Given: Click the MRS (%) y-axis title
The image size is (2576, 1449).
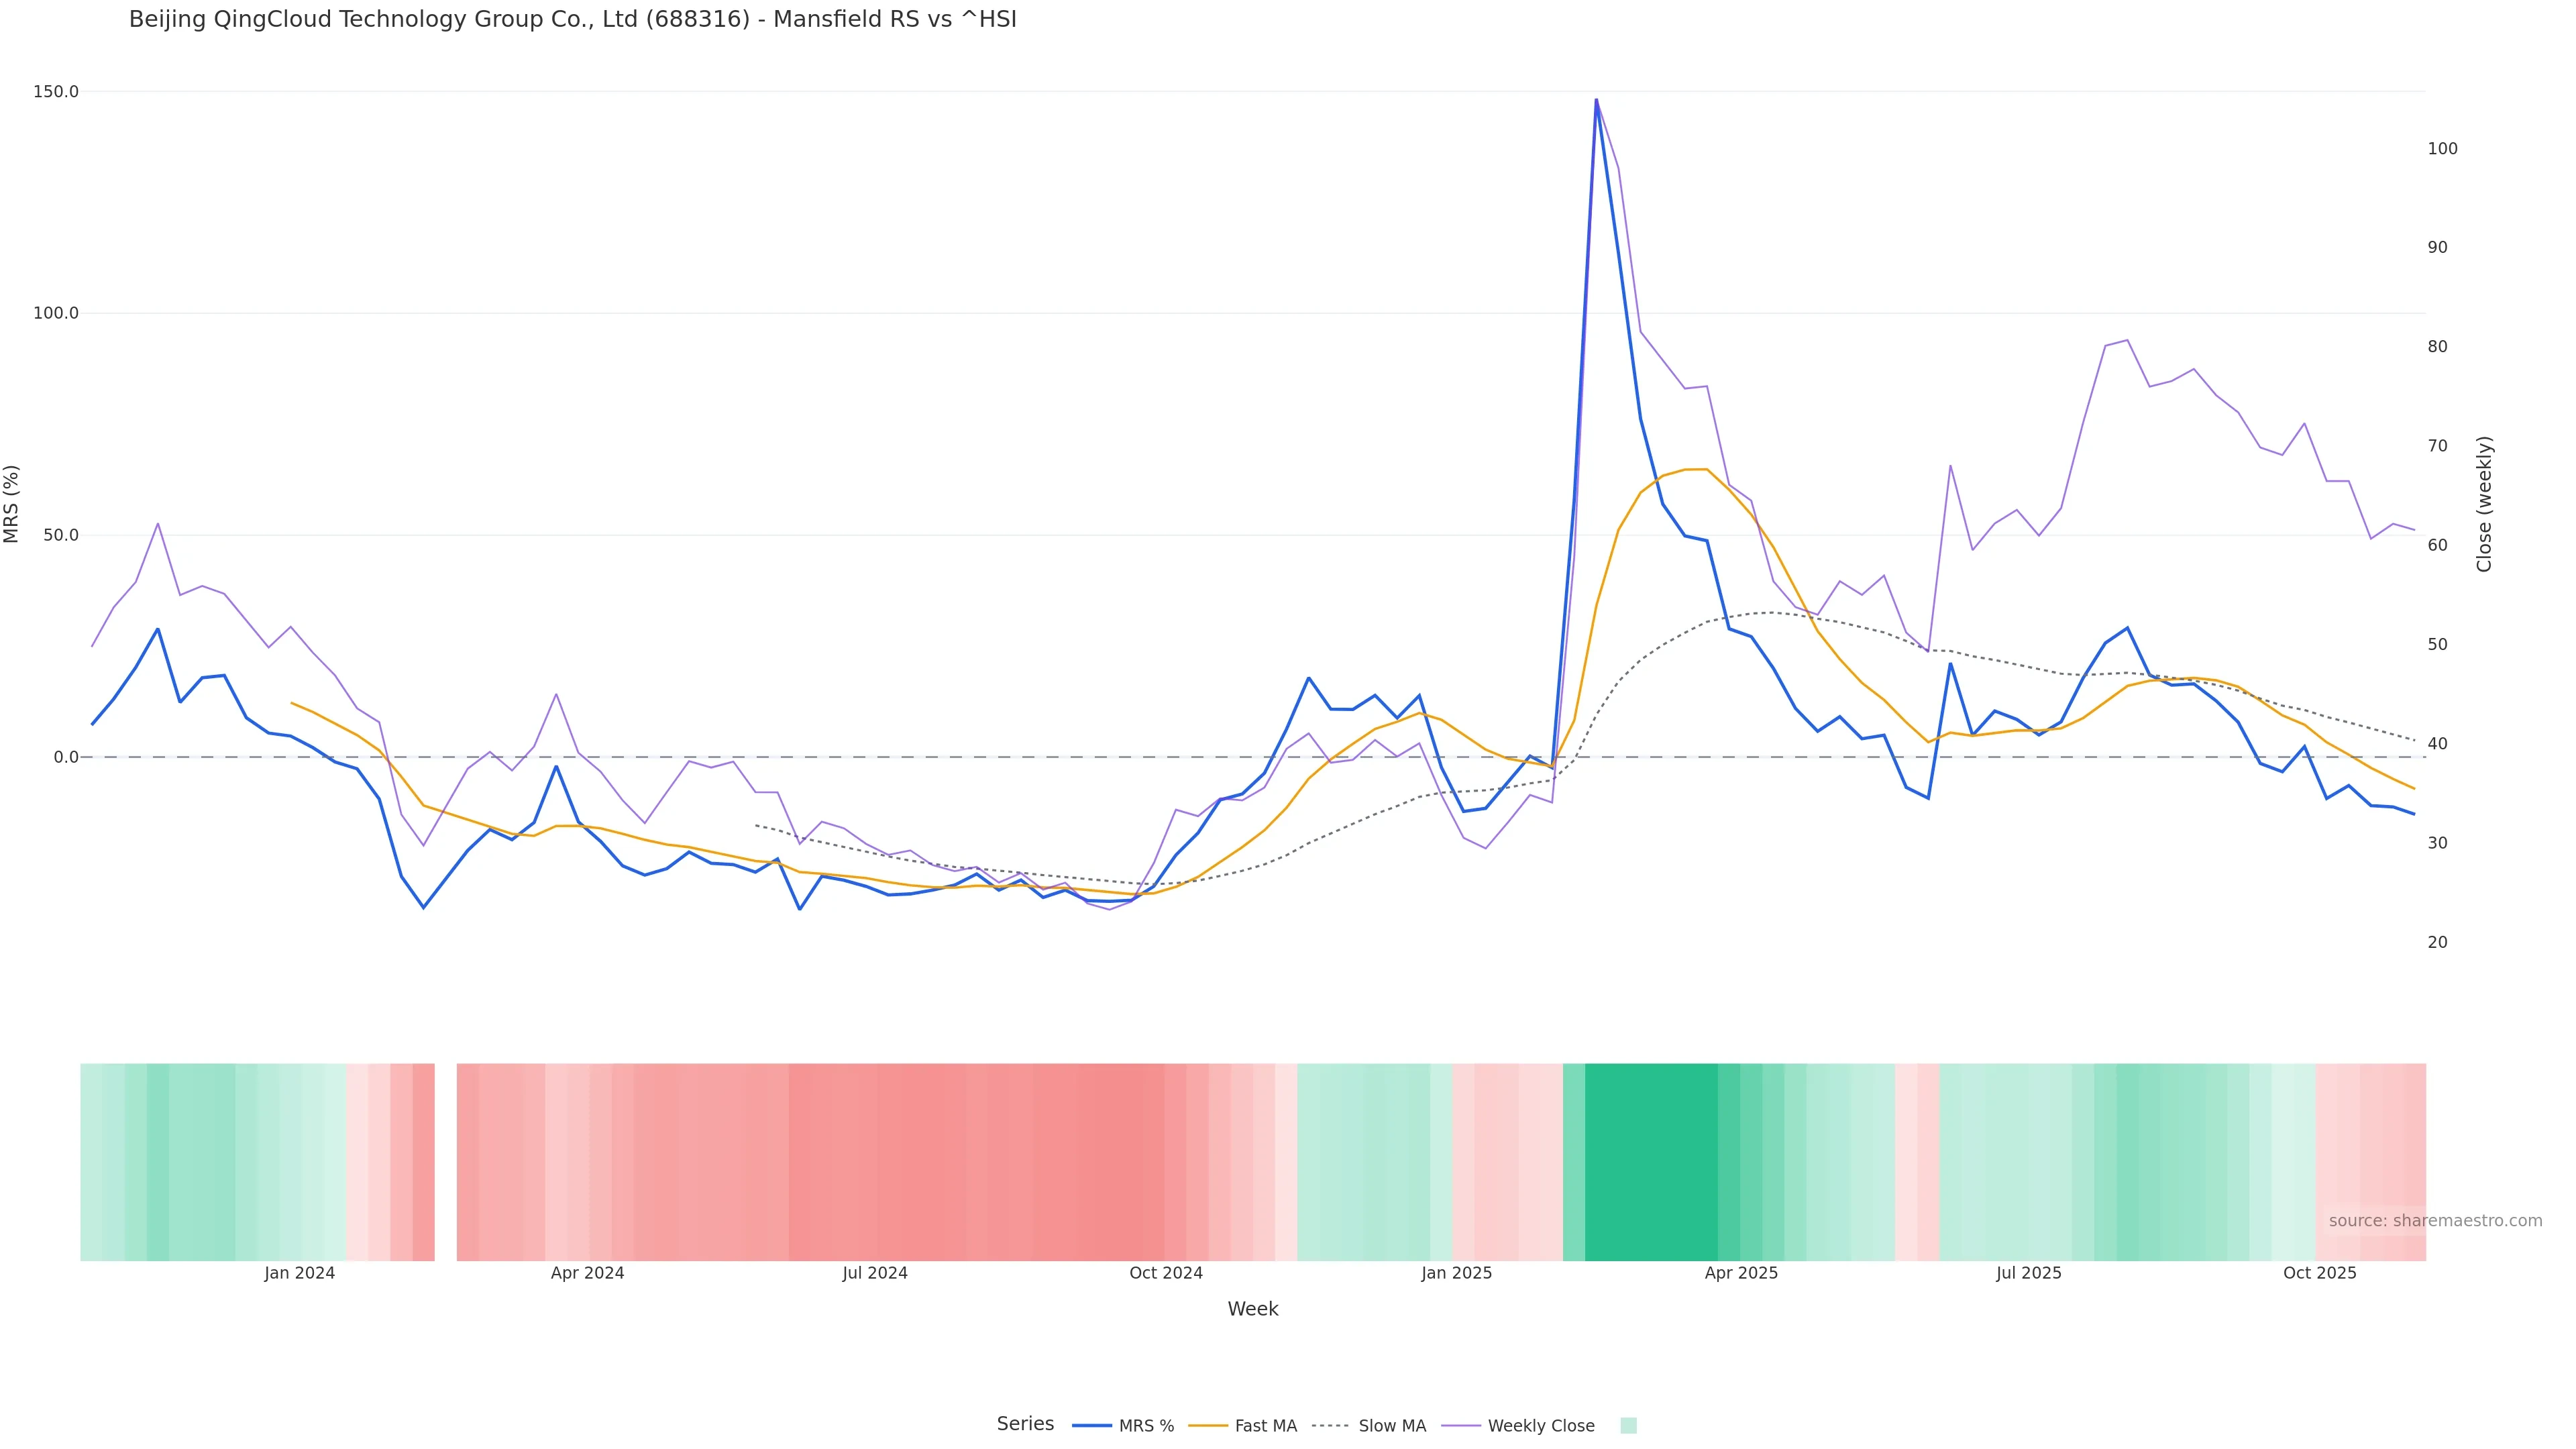Looking at the screenshot, I should (x=12, y=504).
